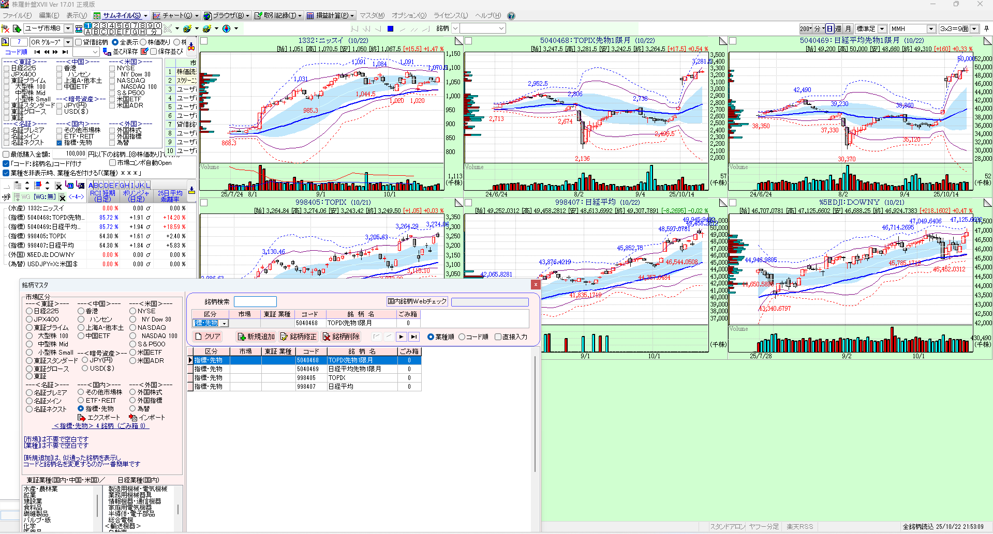Open the ユーザ市場8 dropdown
This screenshot has width=993, height=534.
[68, 28]
